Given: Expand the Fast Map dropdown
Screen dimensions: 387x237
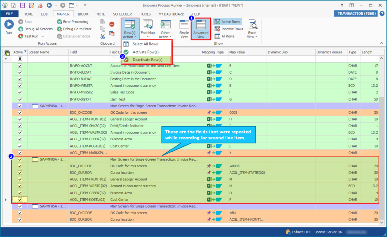Looking at the screenshot, I should coord(148,37).
